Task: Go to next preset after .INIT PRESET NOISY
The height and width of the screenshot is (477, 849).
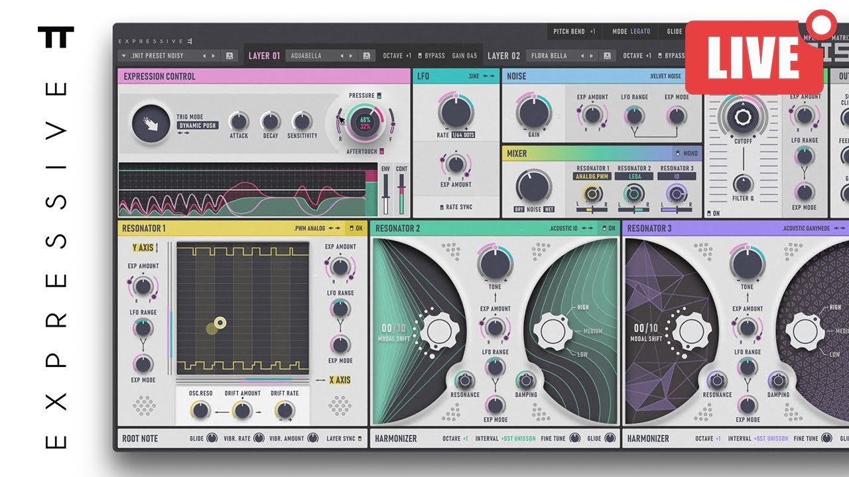Action: [214, 56]
